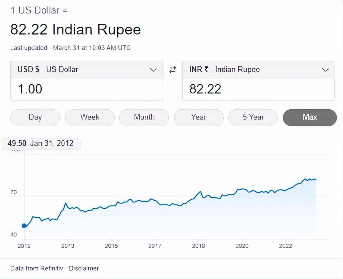Click the blue data point marker on chart

coord(24,226)
